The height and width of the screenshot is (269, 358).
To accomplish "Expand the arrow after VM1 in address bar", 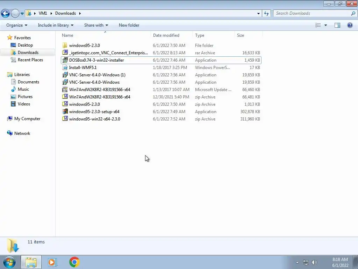I will [51, 13].
